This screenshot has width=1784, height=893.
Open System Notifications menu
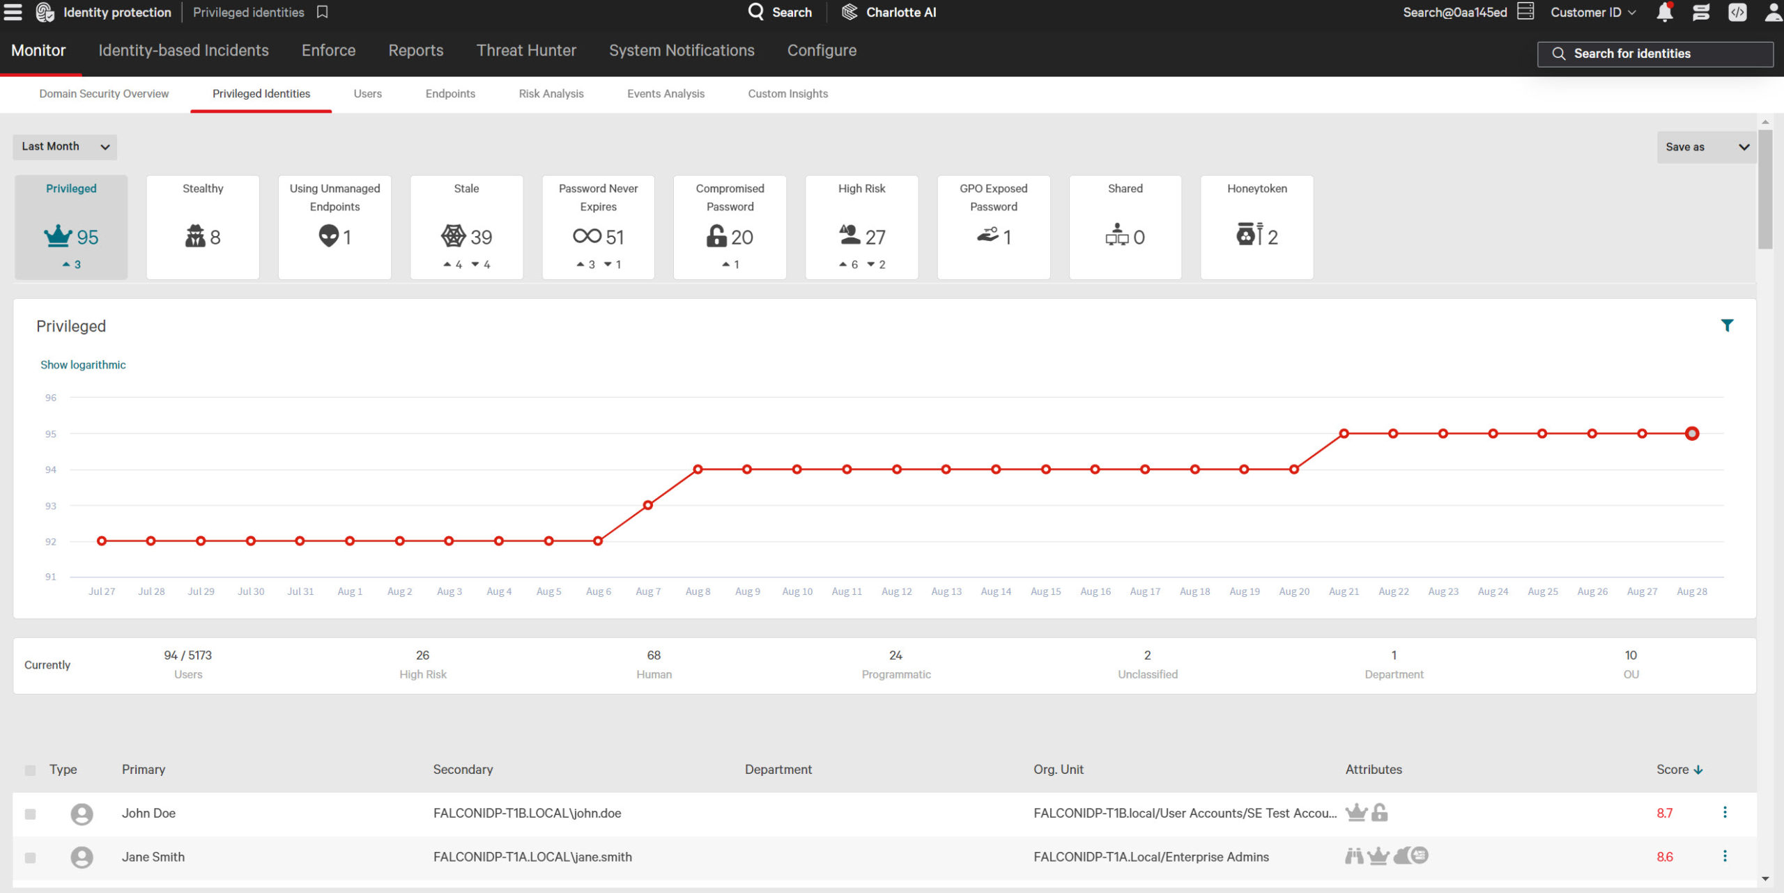(682, 50)
